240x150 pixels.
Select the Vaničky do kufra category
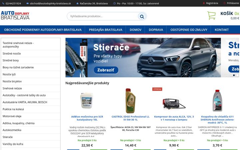[31, 144]
